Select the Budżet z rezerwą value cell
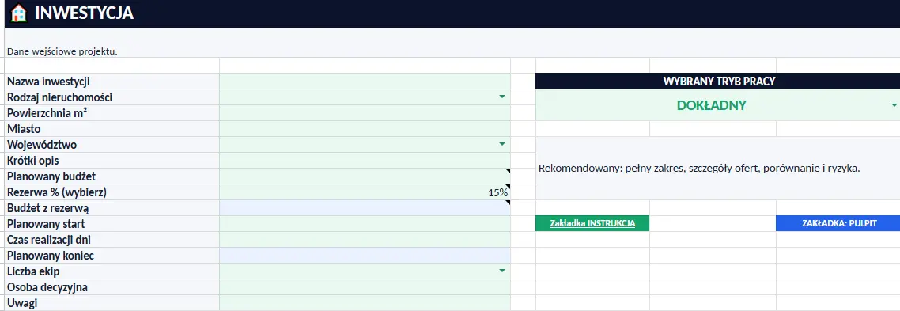 coord(365,208)
